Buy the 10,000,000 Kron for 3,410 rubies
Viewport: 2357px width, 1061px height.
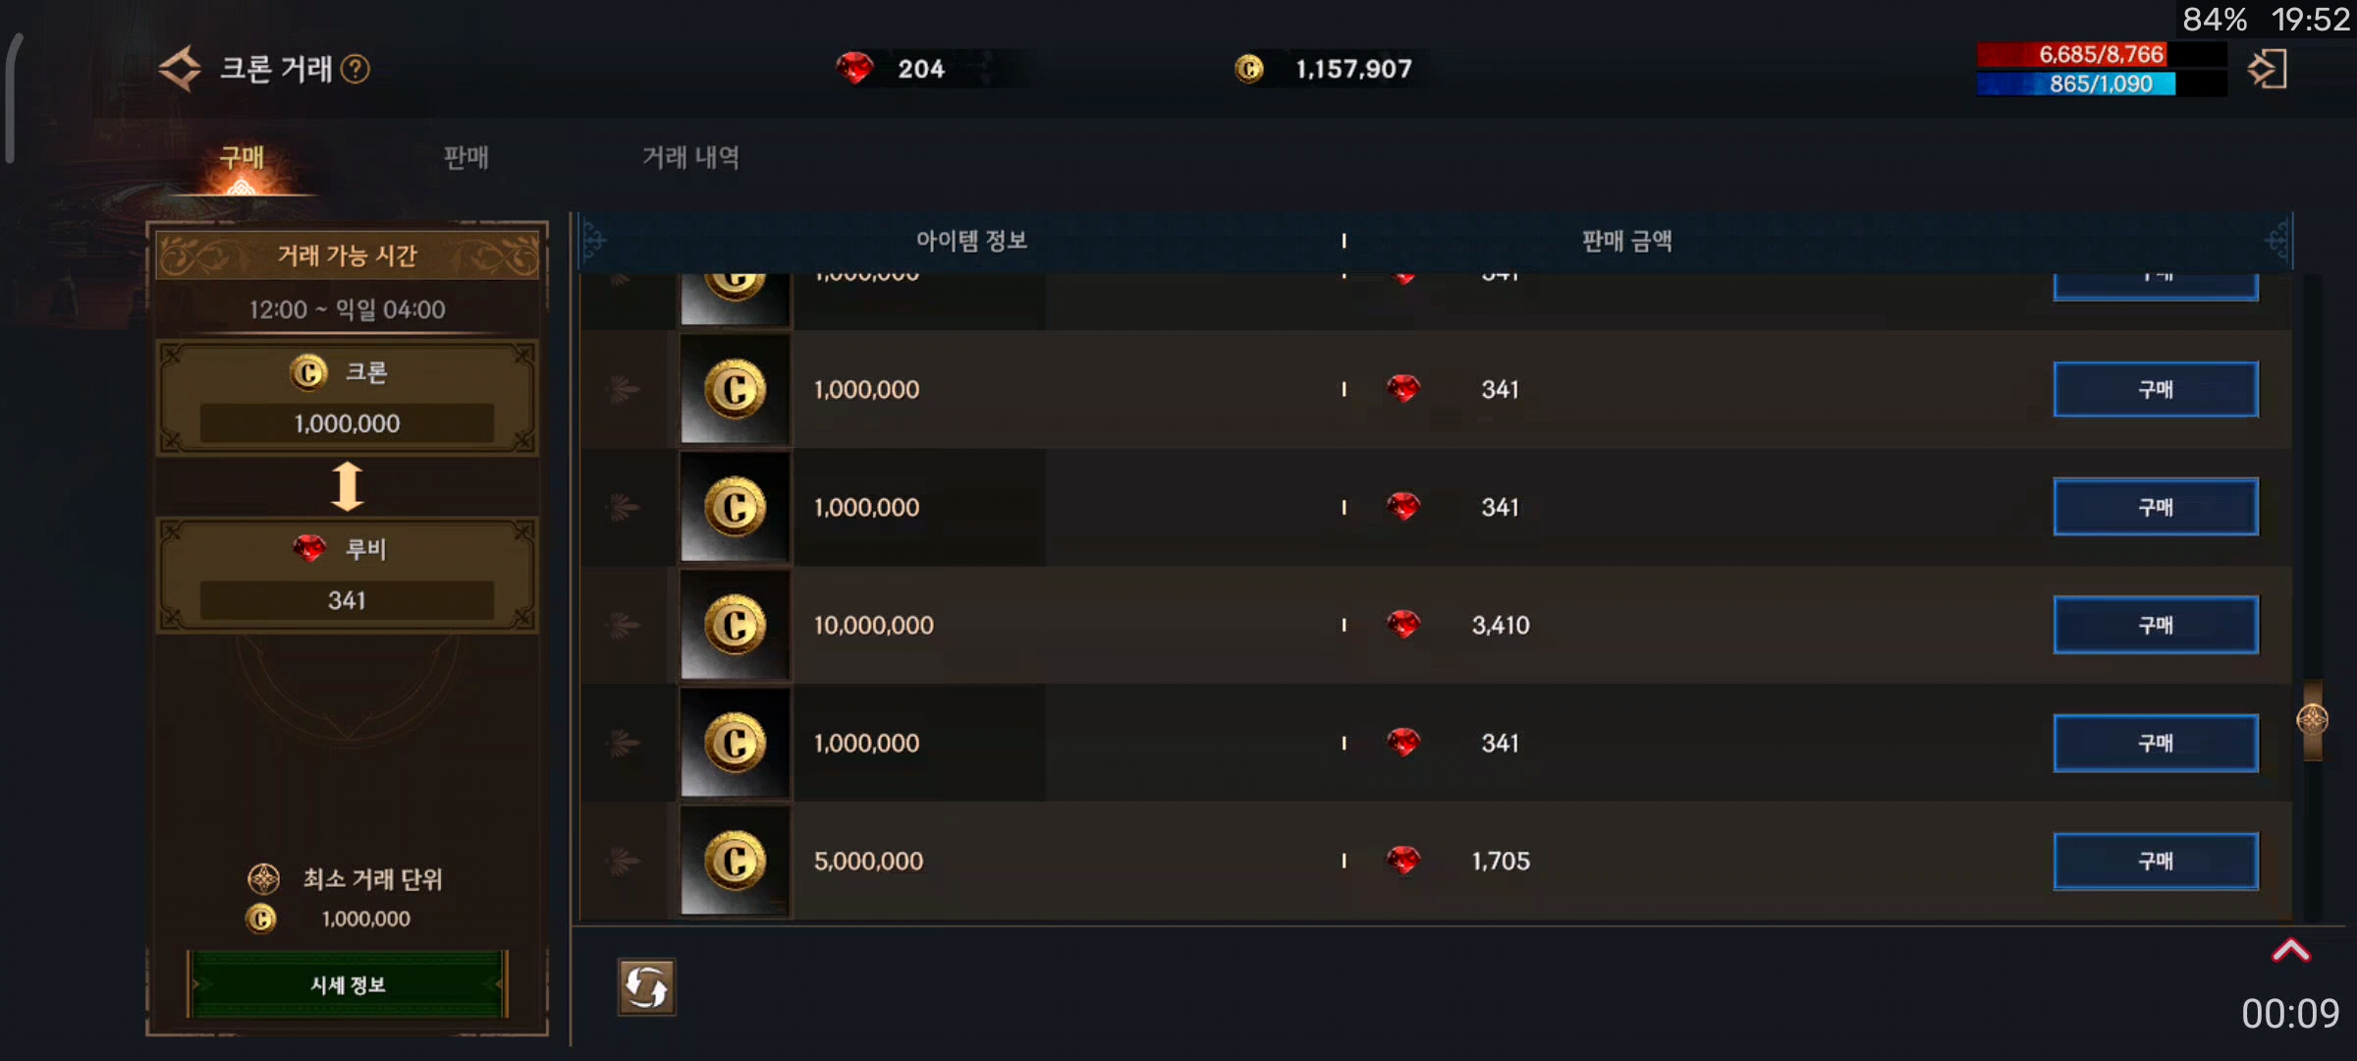tap(2156, 625)
